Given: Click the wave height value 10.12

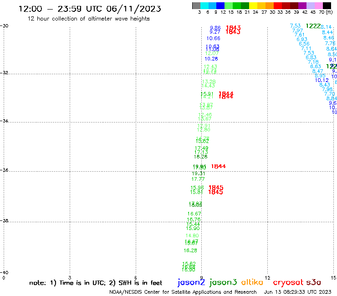Looking at the screenshot, I should (322, 80).
